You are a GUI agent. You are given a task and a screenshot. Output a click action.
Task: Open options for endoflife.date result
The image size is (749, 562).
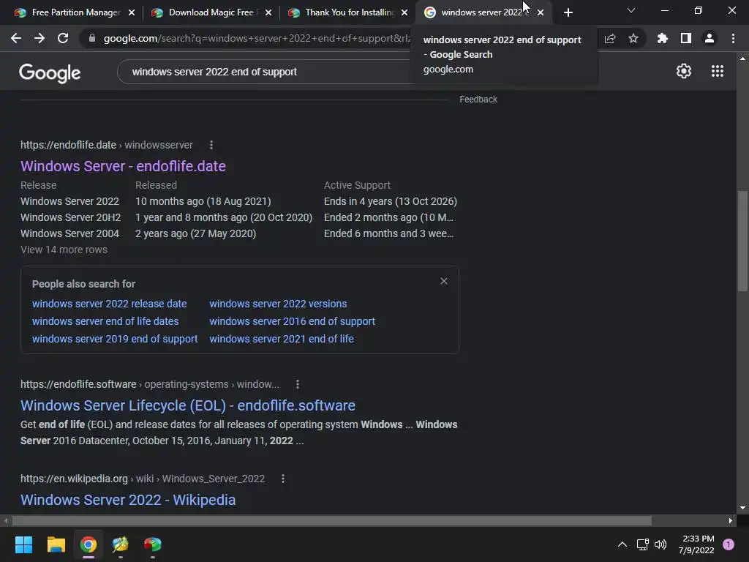pyautogui.click(x=211, y=145)
